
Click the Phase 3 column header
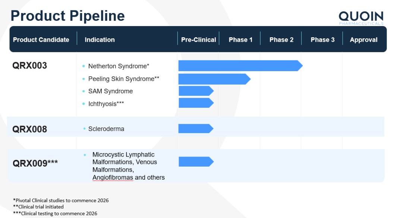coord(322,40)
